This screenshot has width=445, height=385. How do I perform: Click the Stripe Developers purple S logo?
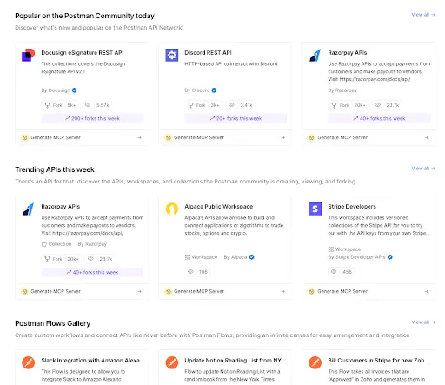[x=315, y=209]
